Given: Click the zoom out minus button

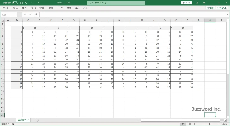Looking at the screenshot, I should coord(200,124).
